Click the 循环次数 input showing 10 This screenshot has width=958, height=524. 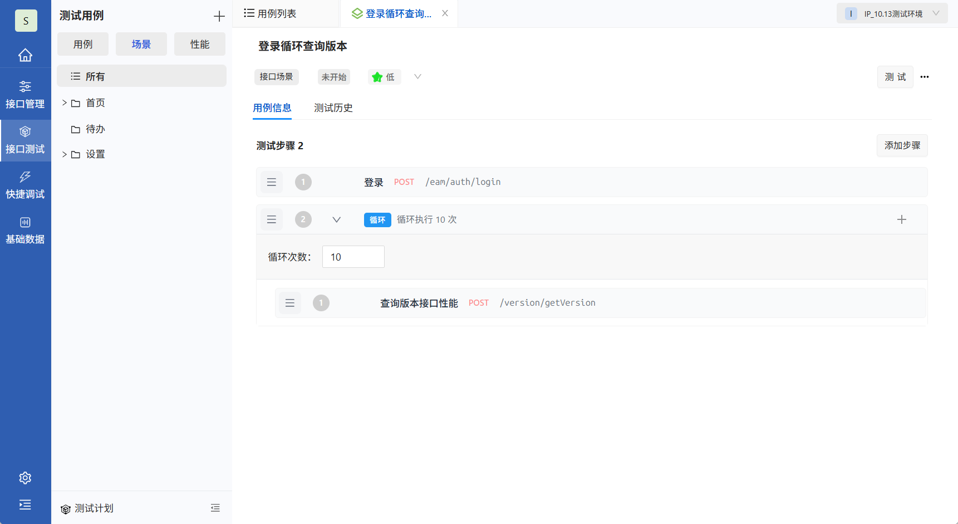point(353,257)
